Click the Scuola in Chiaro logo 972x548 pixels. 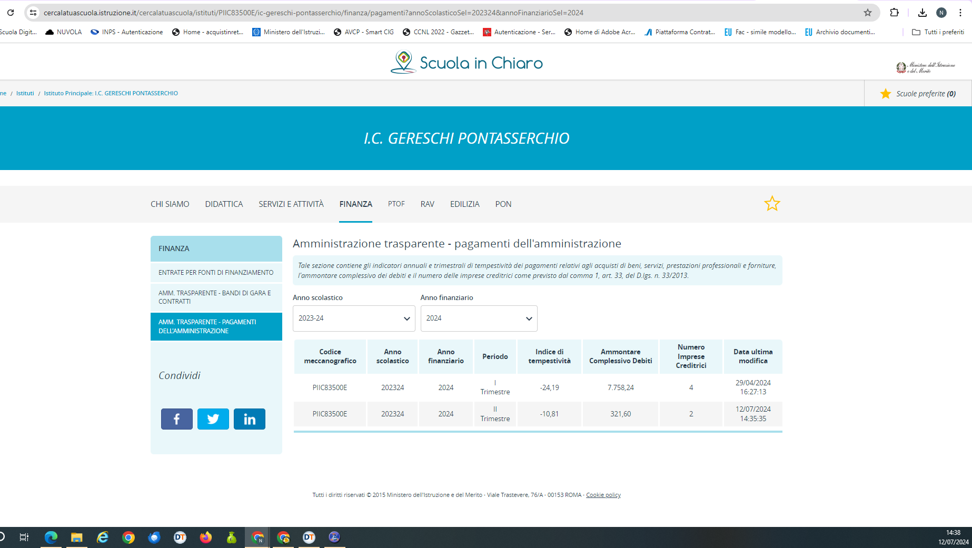[x=467, y=63]
